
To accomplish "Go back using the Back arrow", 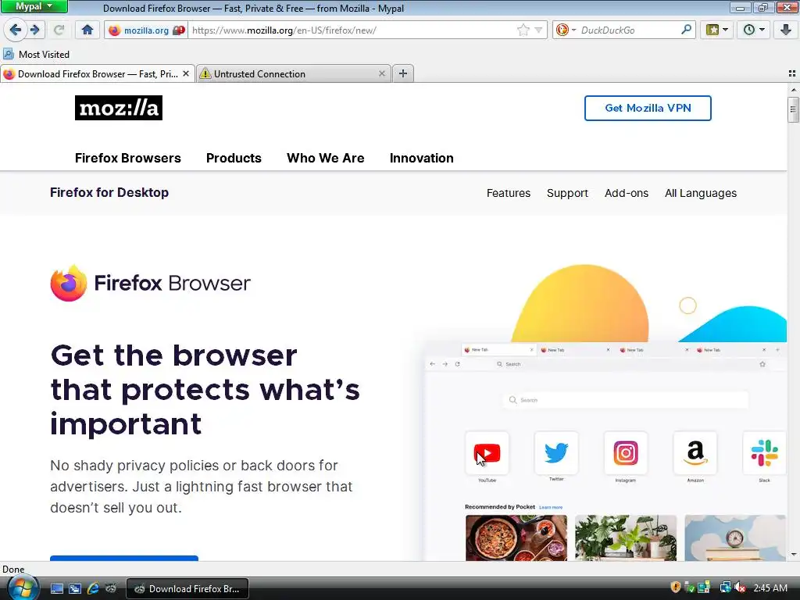I will point(16,30).
